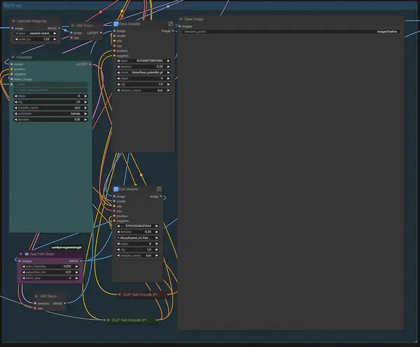This screenshot has height=347, width=420.
Task: Click the top-right corner icon on Eye Detailer
Action: [159, 189]
